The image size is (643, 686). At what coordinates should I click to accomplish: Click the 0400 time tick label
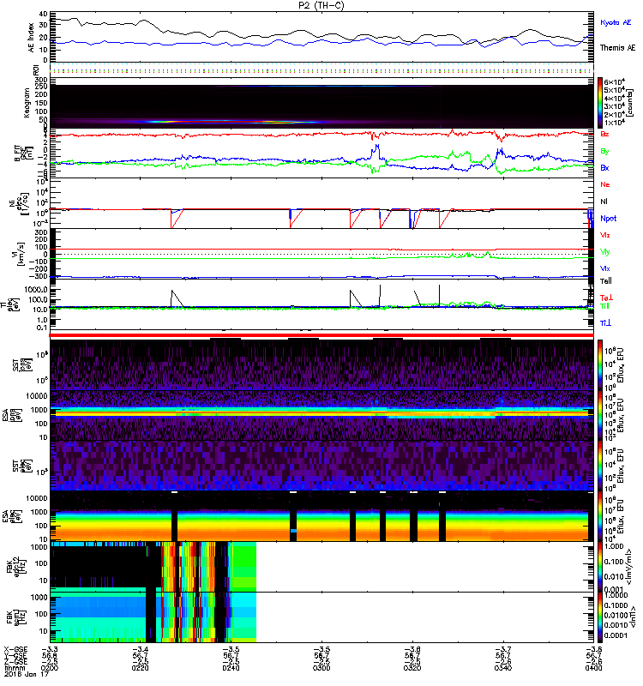(x=593, y=668)
